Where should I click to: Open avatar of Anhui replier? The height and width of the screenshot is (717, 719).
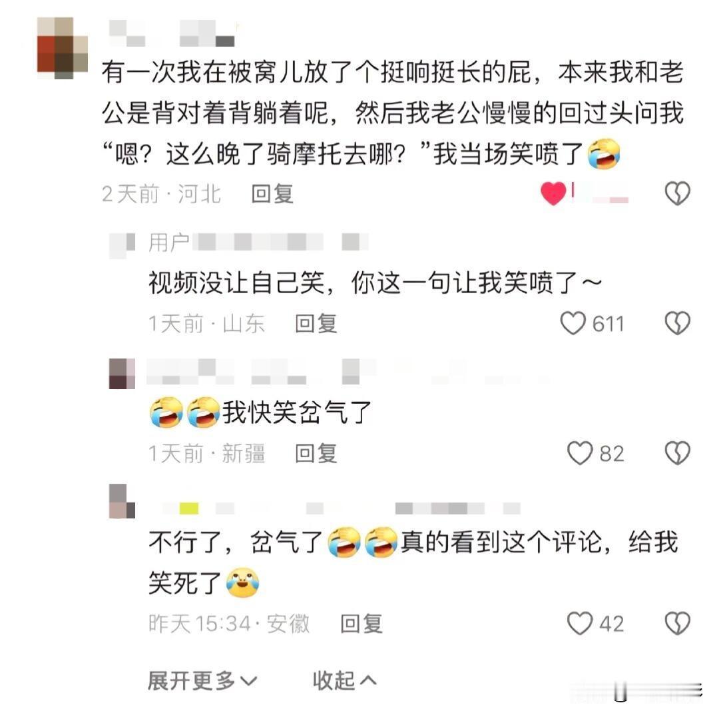(122, 501)
